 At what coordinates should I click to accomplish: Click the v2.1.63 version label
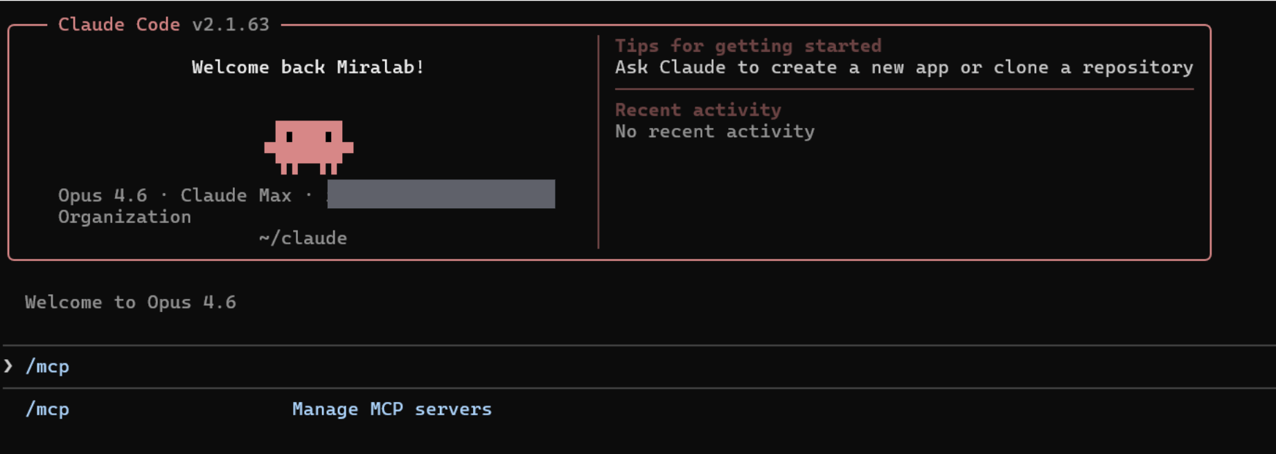coord(231,24)
